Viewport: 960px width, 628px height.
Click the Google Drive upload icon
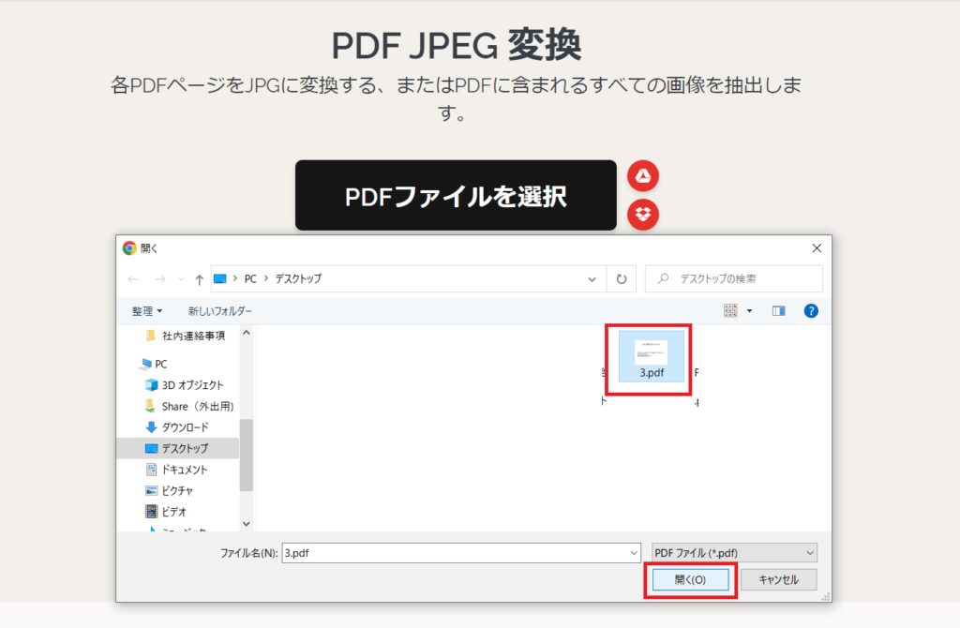point(643,176)
